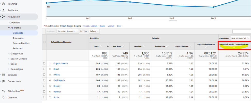251x103 pixels.
Task: Click the Jan 8 data point on chart
Action: coord(130,2)
